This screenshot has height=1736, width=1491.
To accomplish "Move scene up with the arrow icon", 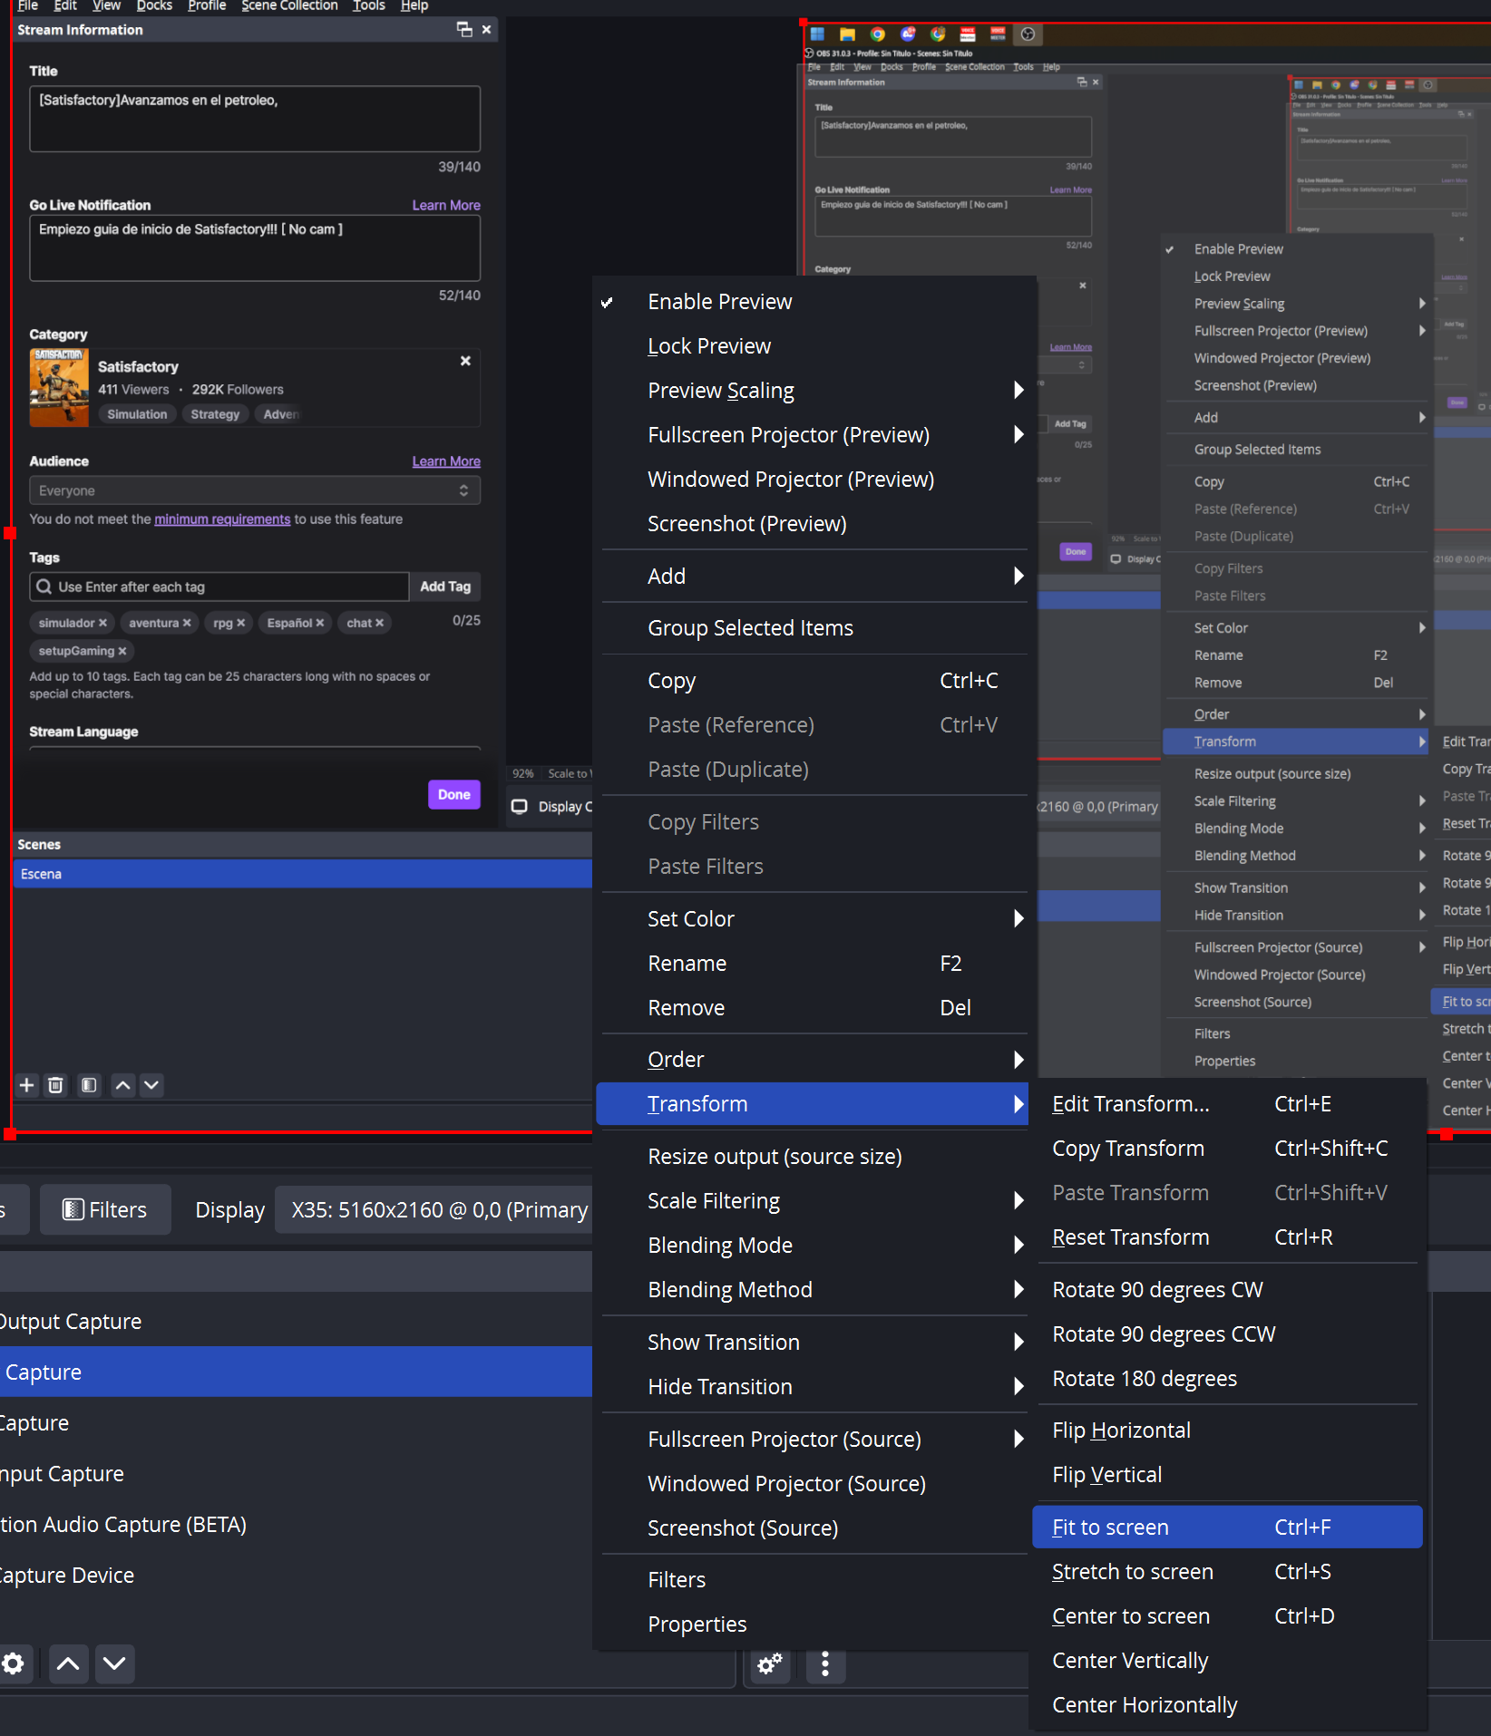I will point(123,1085).
